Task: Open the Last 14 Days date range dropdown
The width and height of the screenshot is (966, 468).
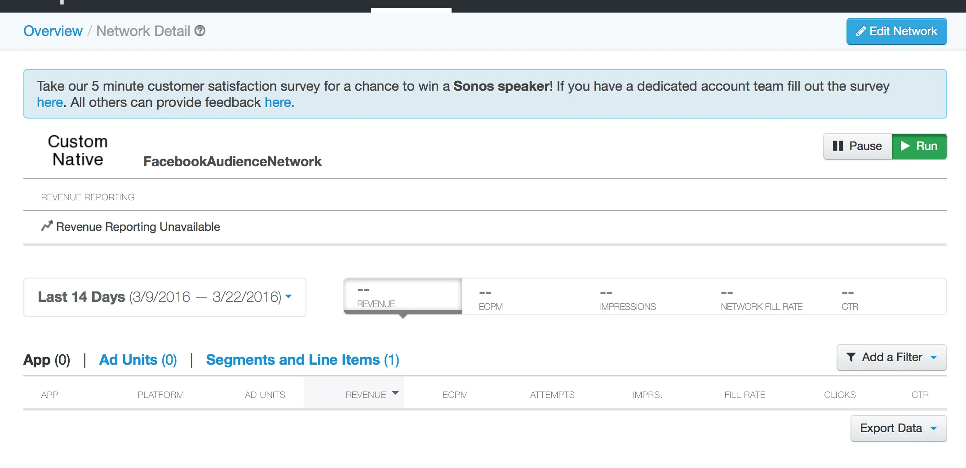Action: 164,297
